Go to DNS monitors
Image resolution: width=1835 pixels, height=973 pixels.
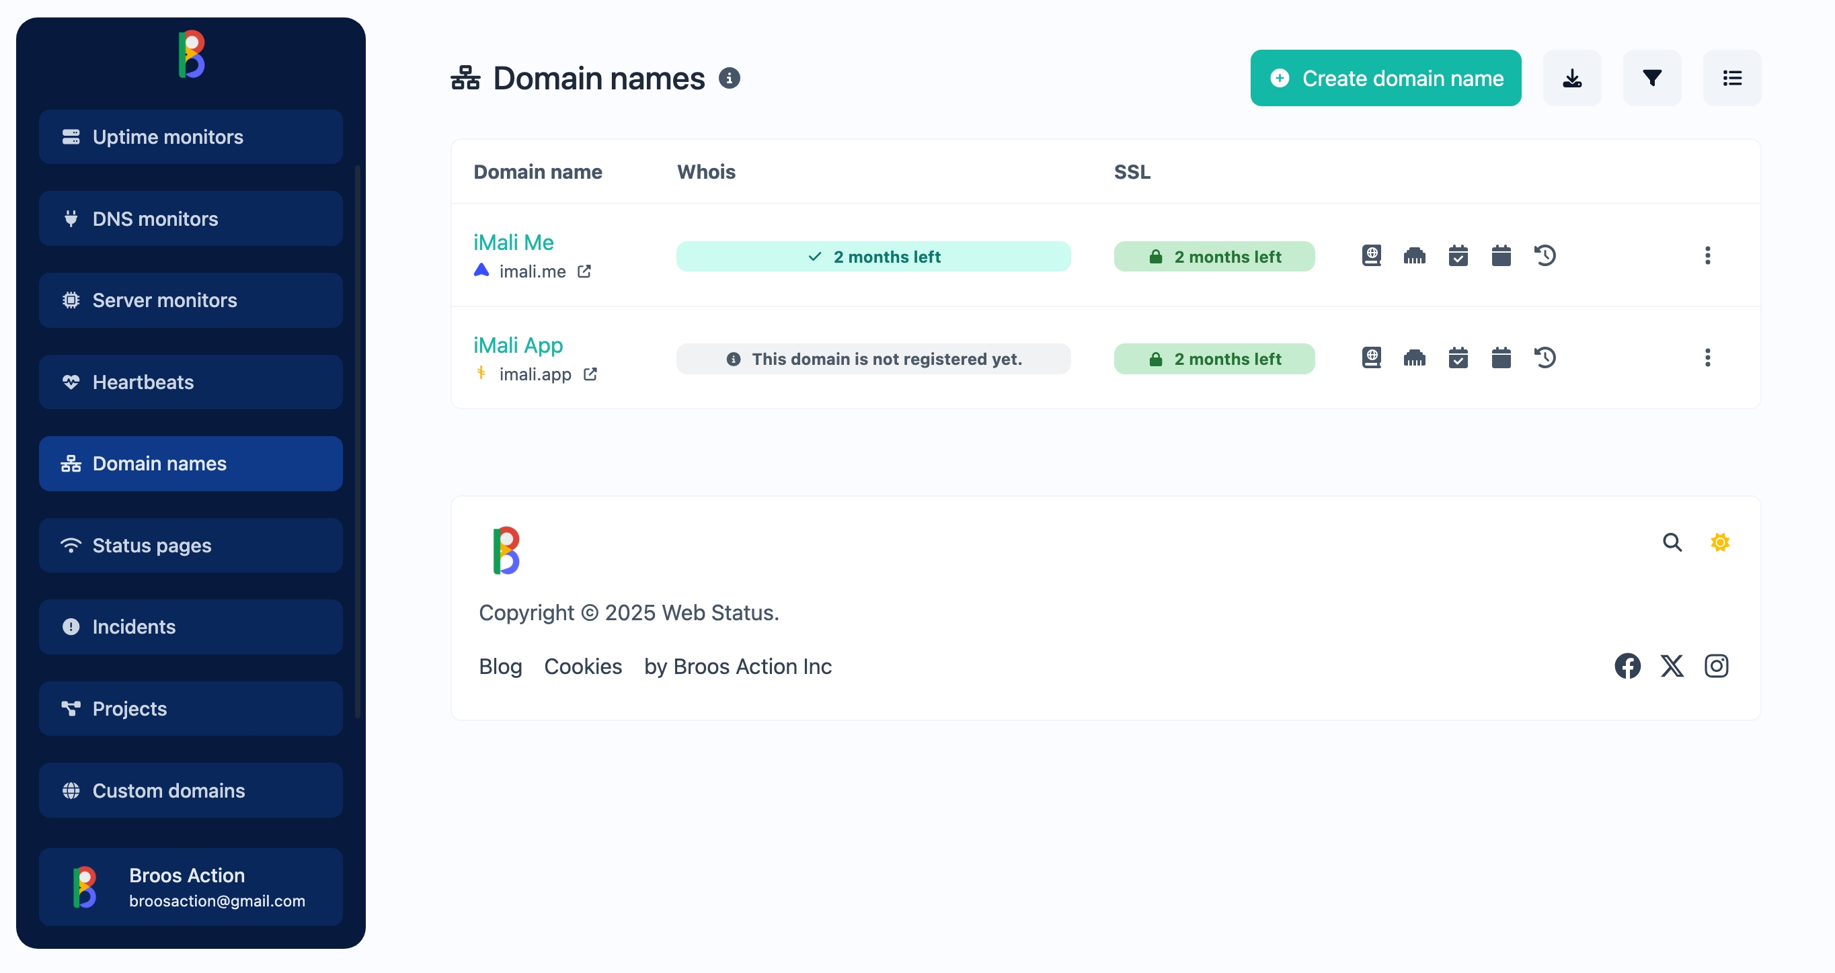pos(191,218)
